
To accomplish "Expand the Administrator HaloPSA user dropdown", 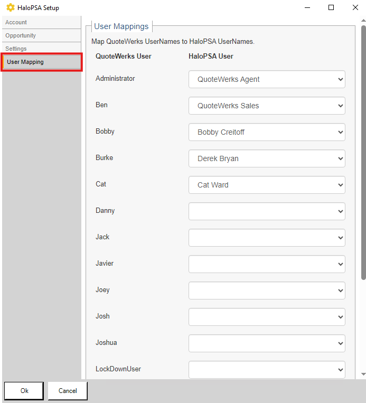I will 267,79.
